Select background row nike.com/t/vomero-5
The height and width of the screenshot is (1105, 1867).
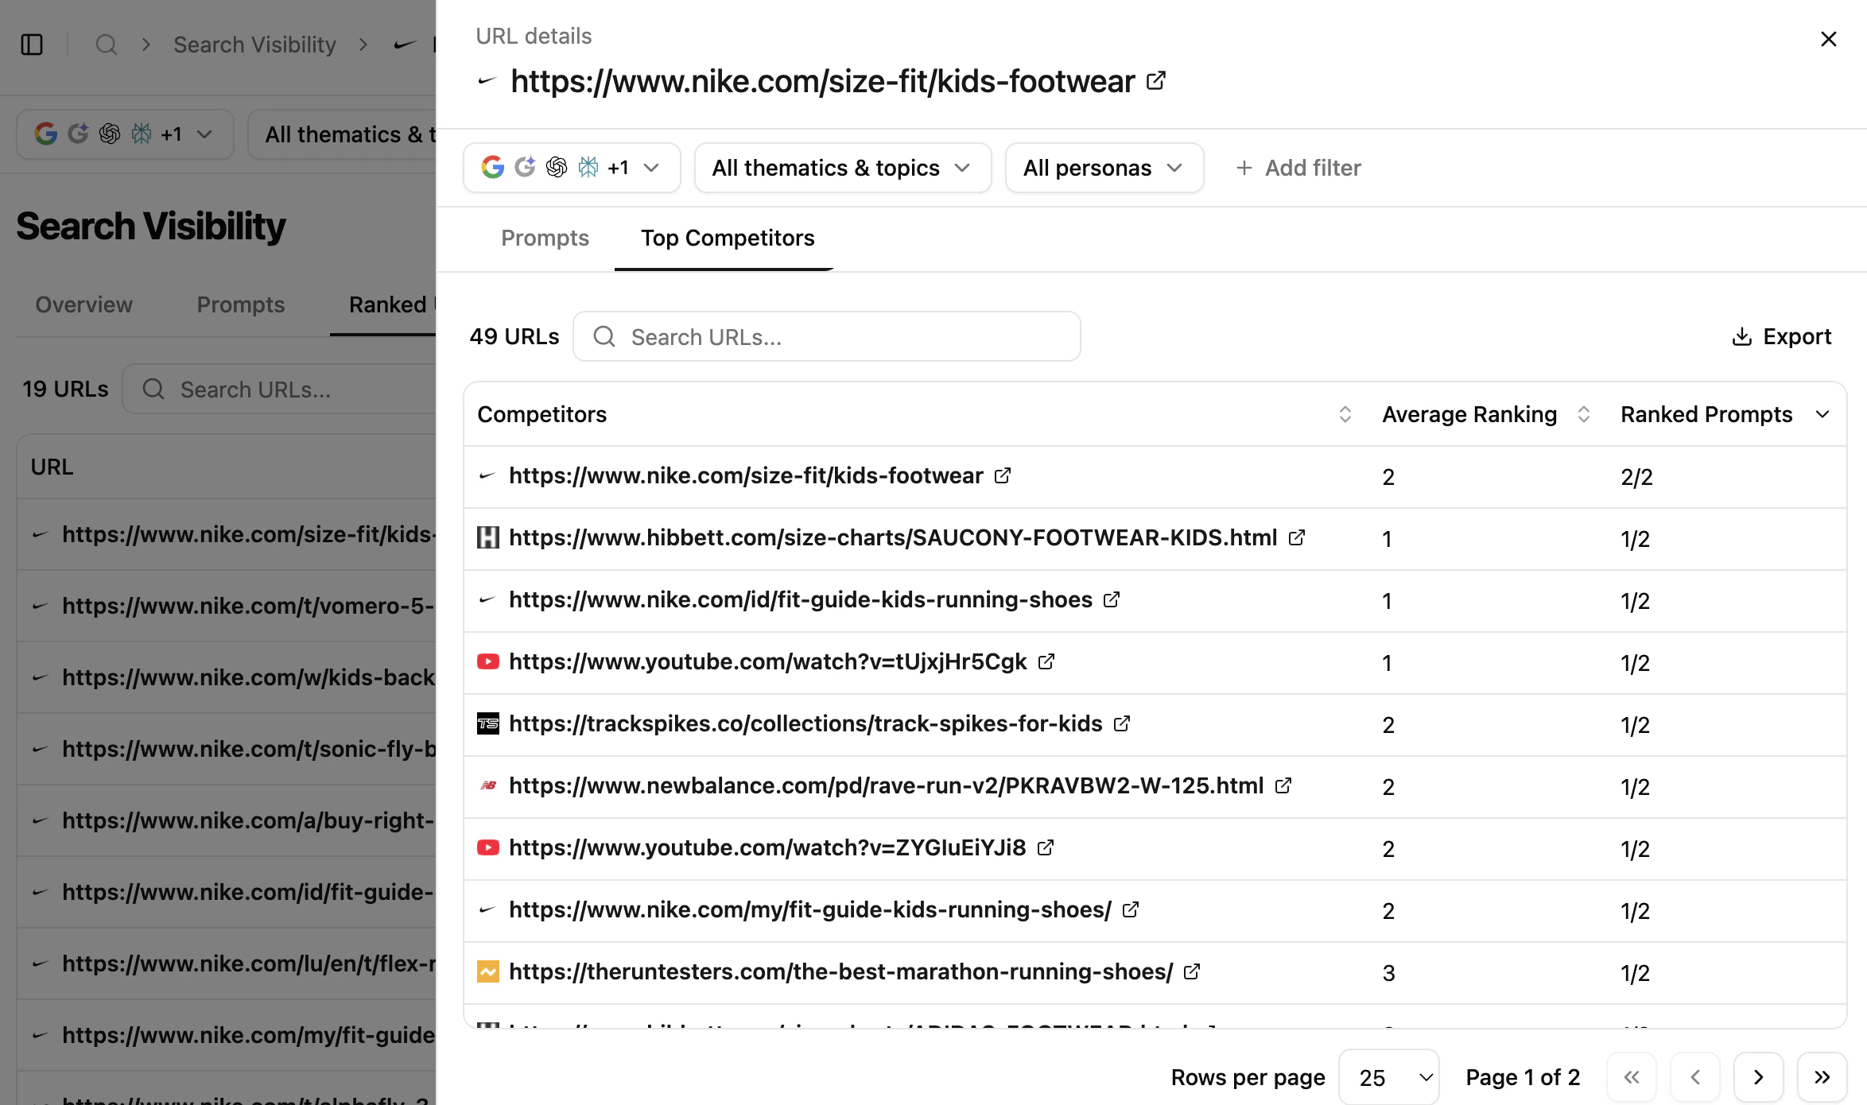pyautogui.click(x=227, y=606)
